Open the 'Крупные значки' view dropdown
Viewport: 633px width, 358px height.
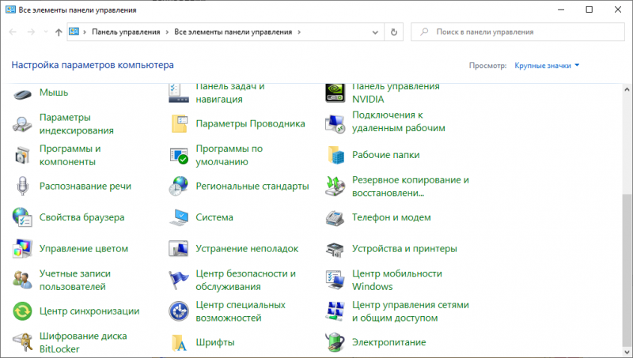(x=547, y=66)
